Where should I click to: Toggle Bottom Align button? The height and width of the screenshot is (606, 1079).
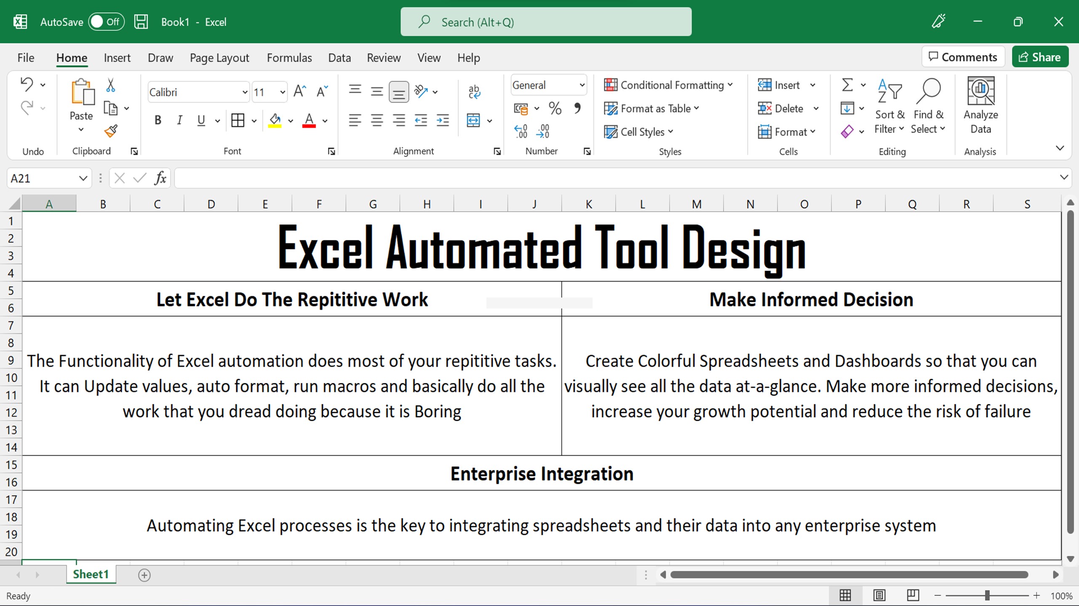(x=398, y=91)
